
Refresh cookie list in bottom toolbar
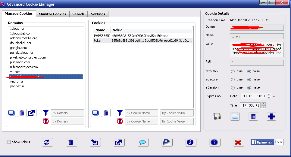pyautogui.click(x=47, y=142)
